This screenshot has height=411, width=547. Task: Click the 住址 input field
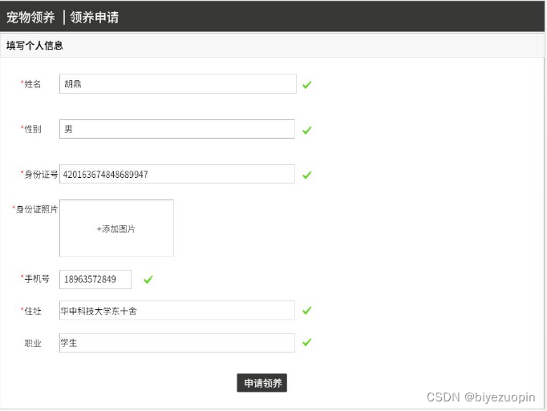click(x=177, y=310)
